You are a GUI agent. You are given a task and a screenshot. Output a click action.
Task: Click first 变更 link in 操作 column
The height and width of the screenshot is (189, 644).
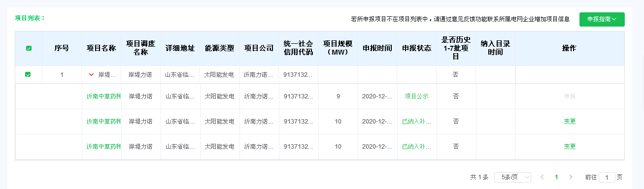[570, 122]
